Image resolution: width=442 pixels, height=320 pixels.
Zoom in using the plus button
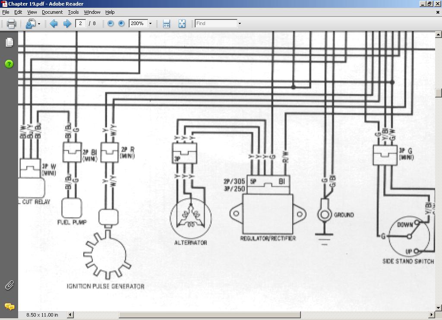tap(121, 24)
